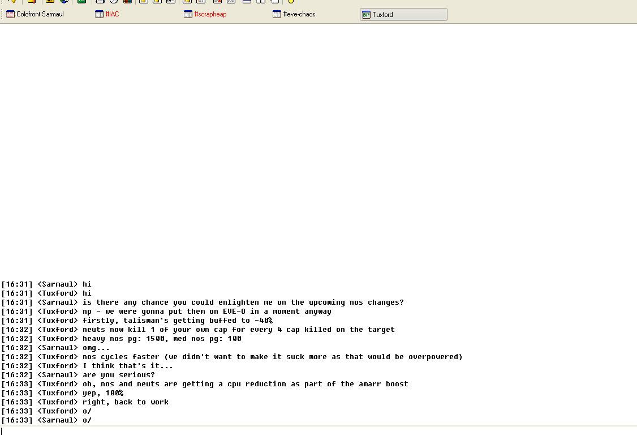
Task: Click the "cpu reduction as part of the amarr boost" line
Action: pyautogui.click(x=205, y=383)
